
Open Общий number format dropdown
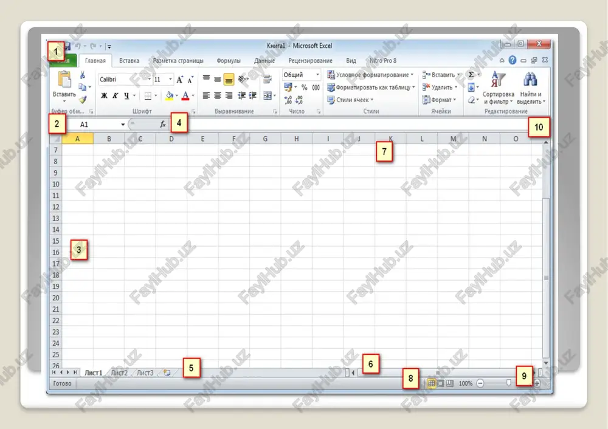point(317,74)
